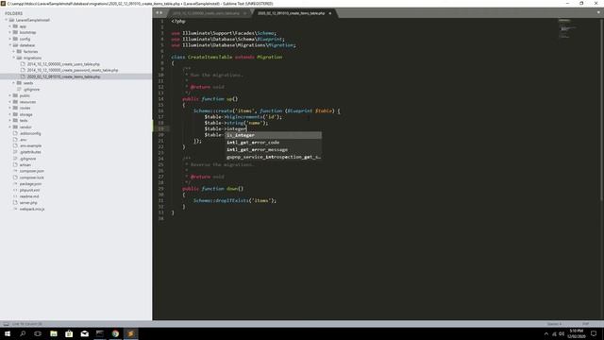Image resolution: width=604 pixels, height=340 pixels.
Task: Close the create_items_table.php tab
Action: [x=330, y=13]
